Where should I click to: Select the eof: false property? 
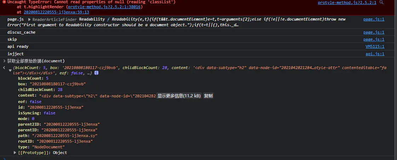point(30,102)
